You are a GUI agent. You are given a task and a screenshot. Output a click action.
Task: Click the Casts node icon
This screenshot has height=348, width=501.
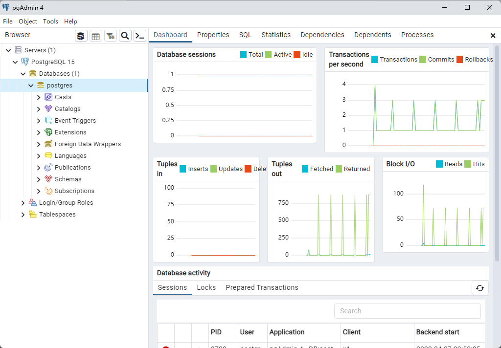[x=48, y=97]
